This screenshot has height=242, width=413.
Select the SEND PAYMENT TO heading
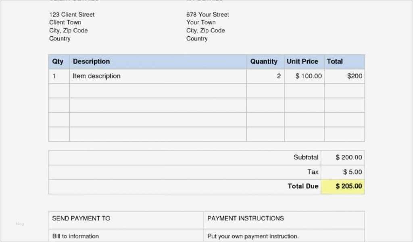(x=81, y=219)
